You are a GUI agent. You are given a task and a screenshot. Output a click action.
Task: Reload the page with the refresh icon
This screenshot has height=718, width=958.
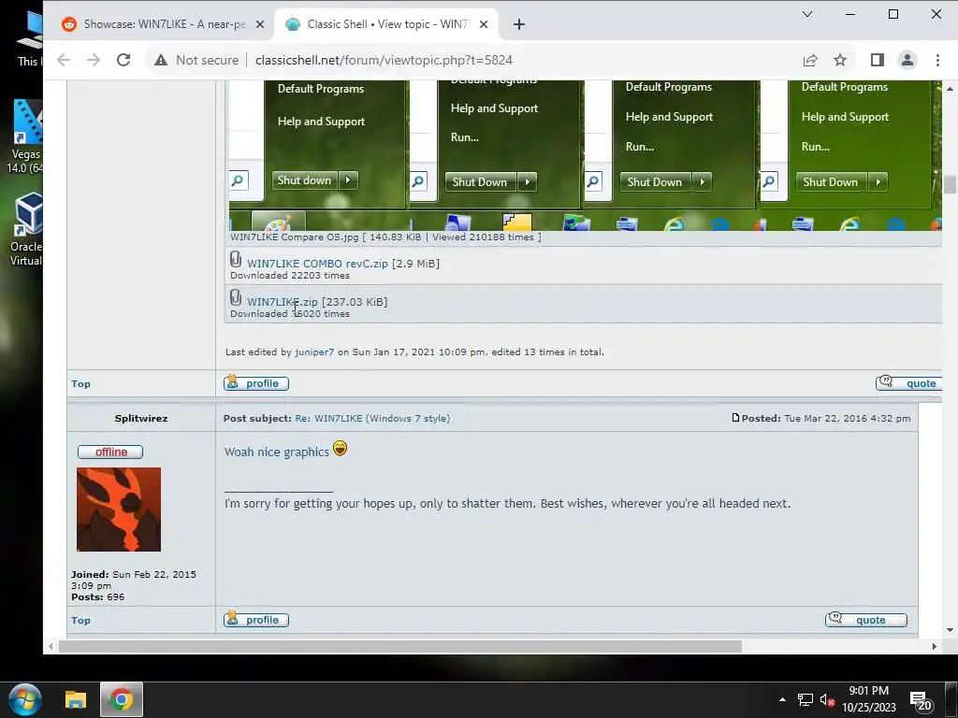123,60
